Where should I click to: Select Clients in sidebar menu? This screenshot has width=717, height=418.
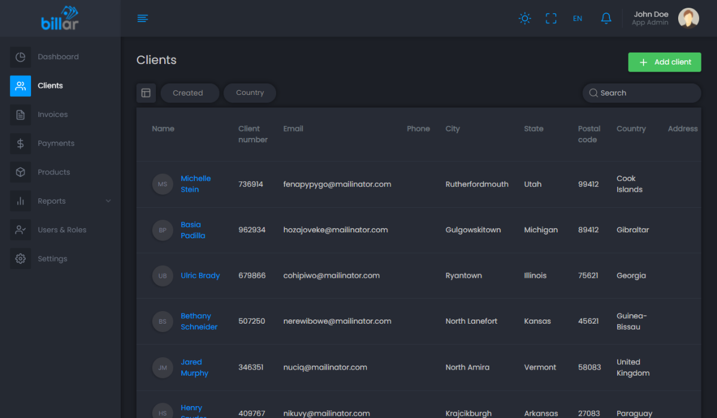point(50,85)
